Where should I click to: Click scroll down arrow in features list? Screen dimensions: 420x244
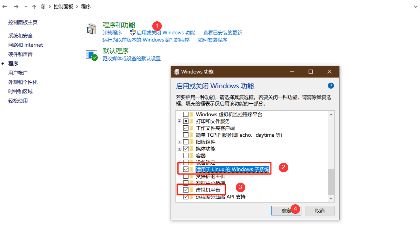pyautogui.click(x=331, y=198)
